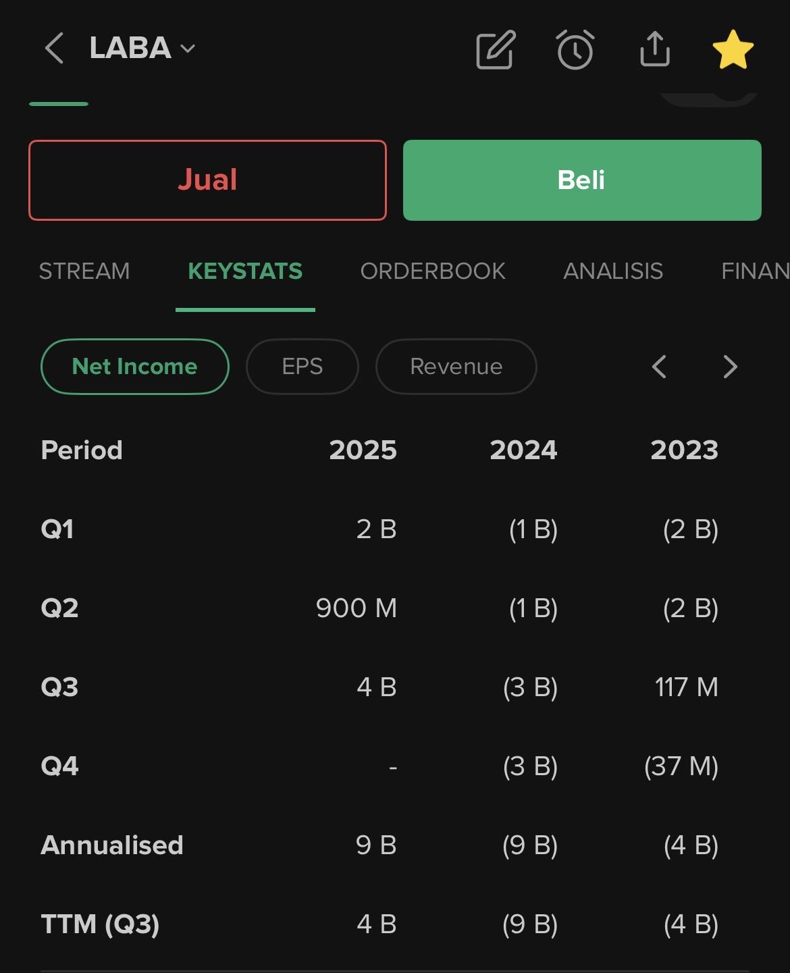Open the note edit pencil icon

[x=496, y=50]
